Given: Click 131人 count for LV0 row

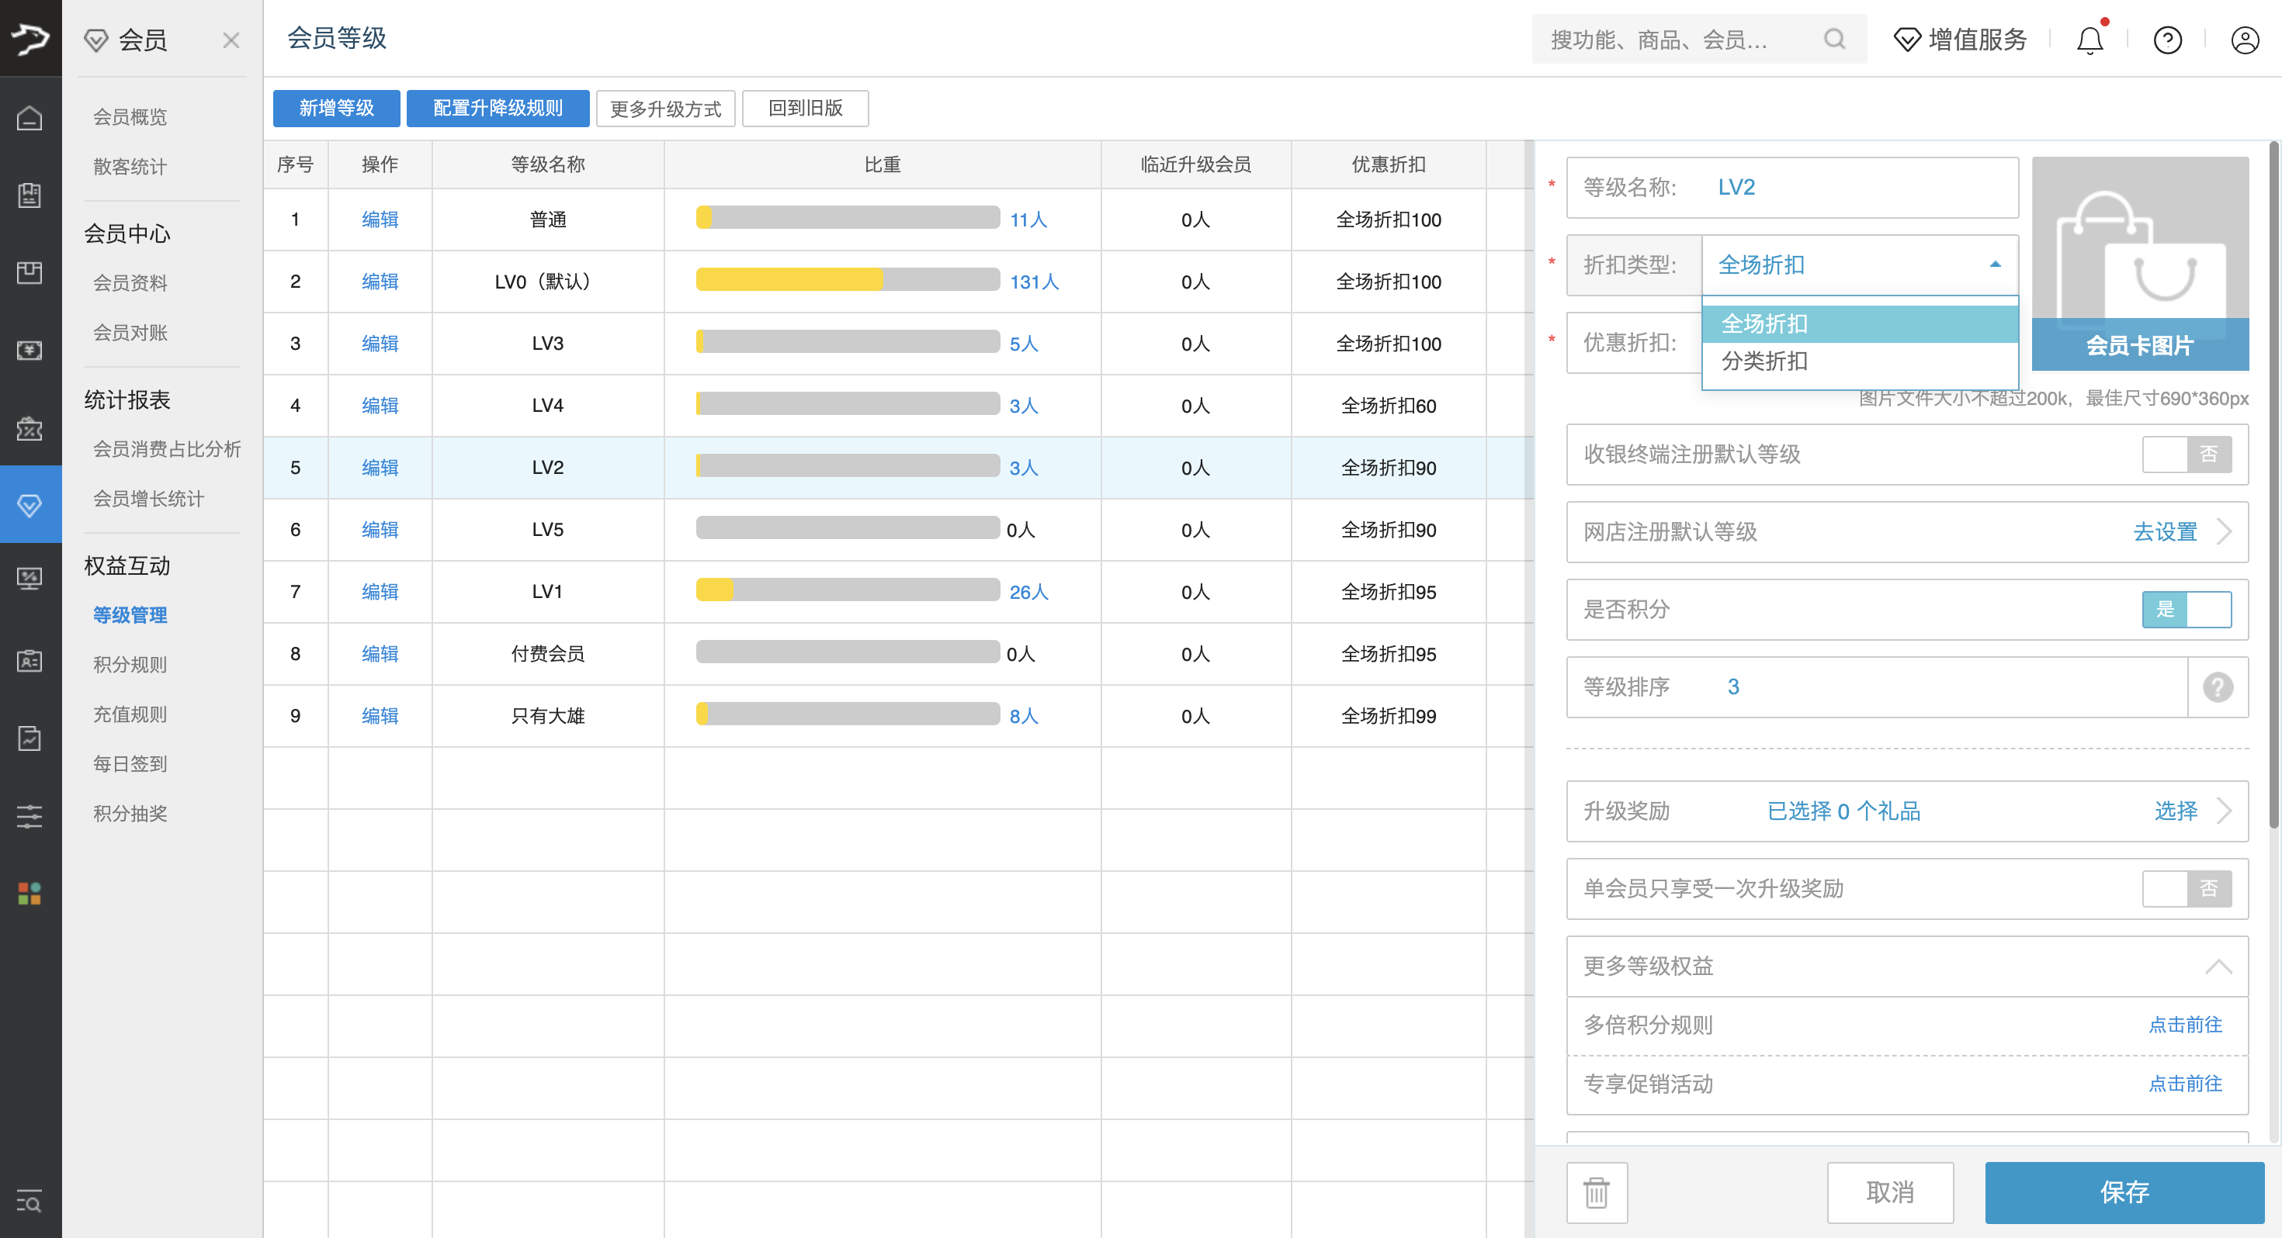Looking at the screenshot, I should 1034,282.
